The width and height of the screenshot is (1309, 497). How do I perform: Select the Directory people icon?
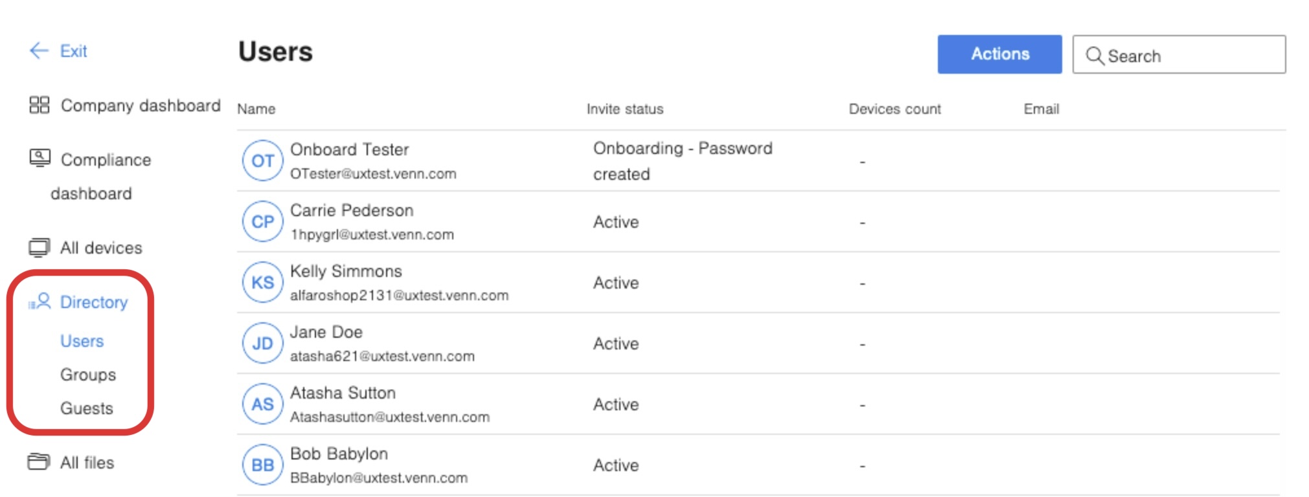[41, 302]
